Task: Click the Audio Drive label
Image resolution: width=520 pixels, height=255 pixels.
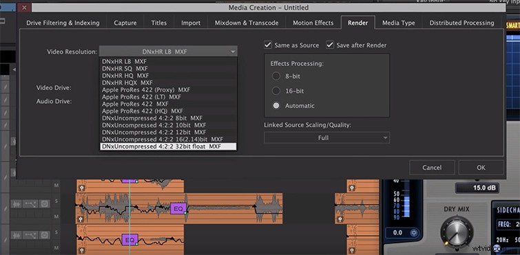Action: (x=54, y=102)
